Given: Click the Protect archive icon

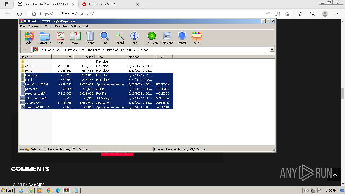Looking at the screenshot, I should [182, 38].
